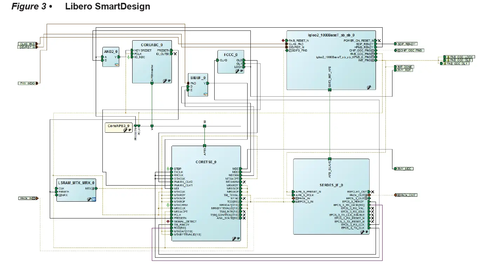Select the SDF_READY output port
Viewport: 478px width, 264px height.
pos(406,44)
